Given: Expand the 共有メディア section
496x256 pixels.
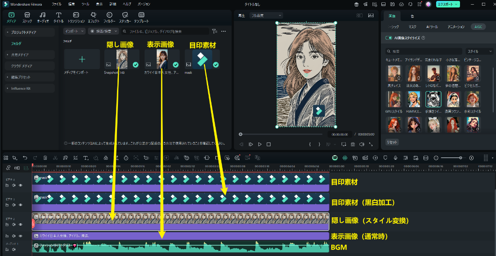Looking at the screenshot, I should [x=7, y=55].
